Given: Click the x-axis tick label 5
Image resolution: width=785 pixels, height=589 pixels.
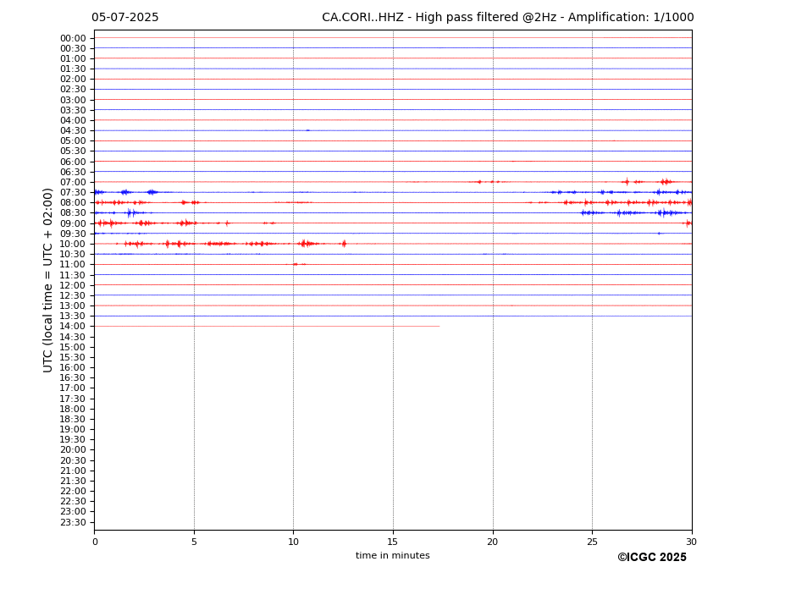Looking at the screenshot, I should tap(194, 542).
